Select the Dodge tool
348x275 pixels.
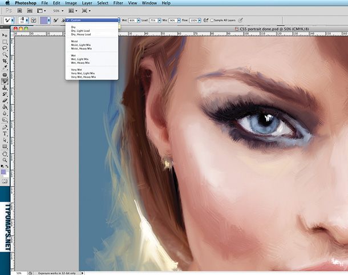(5, 120)
